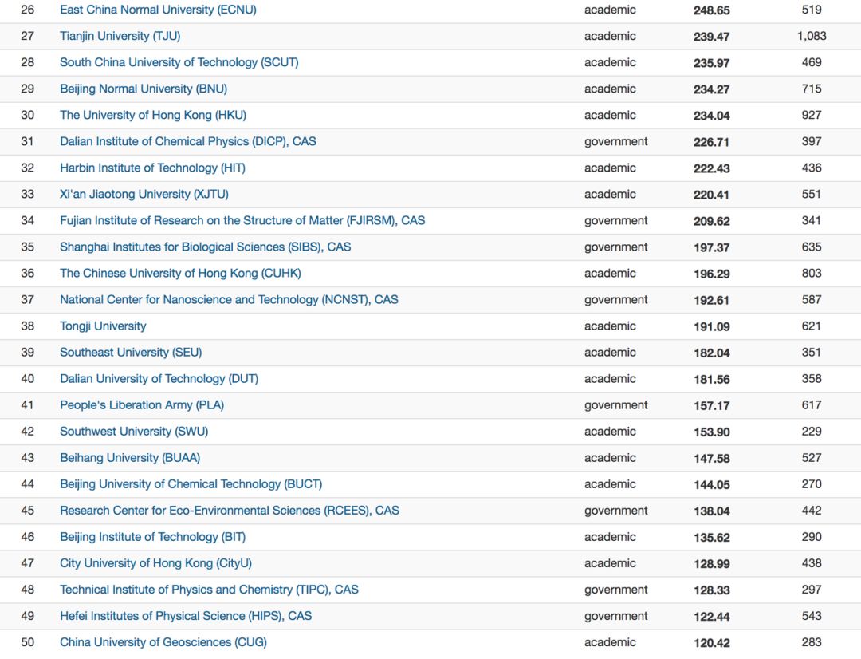The image size is (861, 659).
Task: Select score 196.29 in CUHK row
Action: pos(712,274)
